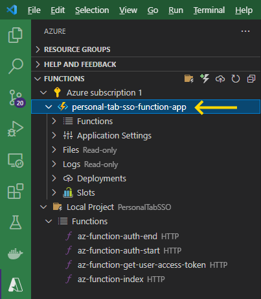The image size is (261, 299).
Task: Open the Docker view icon
Action: pyautogui.click(x=16, y=253)
